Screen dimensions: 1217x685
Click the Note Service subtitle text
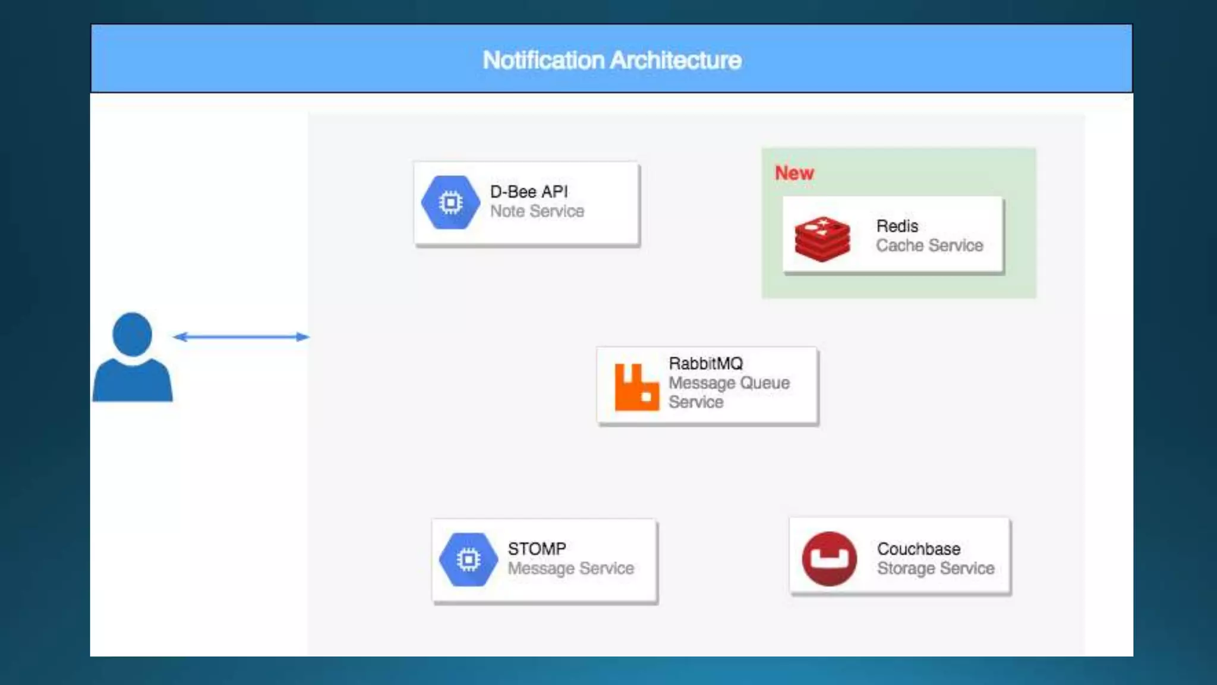coord(537,211)
